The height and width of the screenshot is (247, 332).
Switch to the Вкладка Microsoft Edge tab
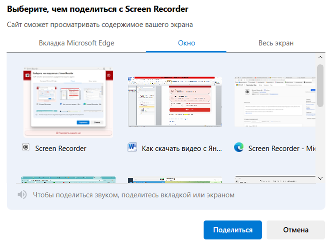[77, 43]
